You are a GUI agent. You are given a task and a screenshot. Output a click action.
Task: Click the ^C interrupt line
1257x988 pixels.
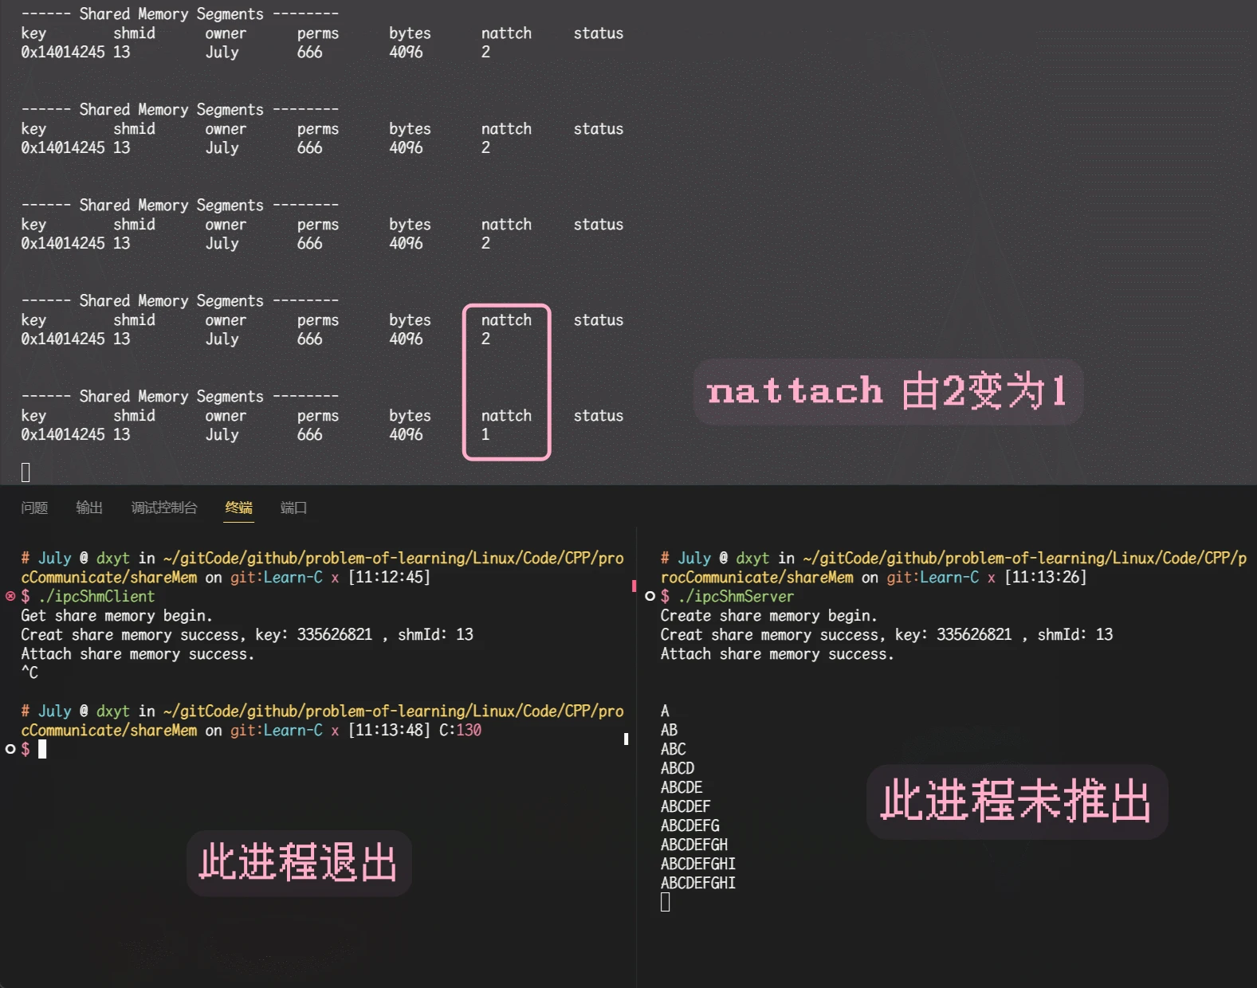pos(29,672)
